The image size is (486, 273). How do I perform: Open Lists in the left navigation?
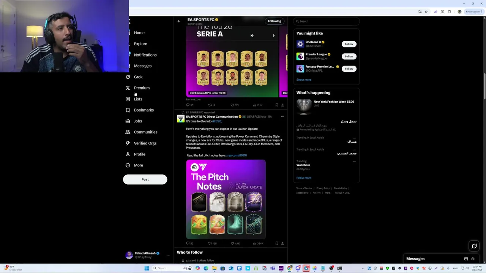click(x=134, y=99)
